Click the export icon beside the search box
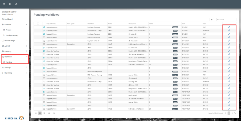The width and height of the screenshot is (241, 121). pos(212,20)
